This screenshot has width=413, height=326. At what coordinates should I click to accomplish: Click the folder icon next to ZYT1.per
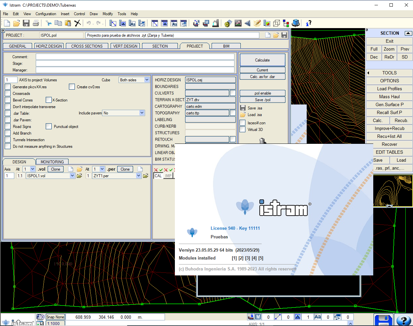145,176
